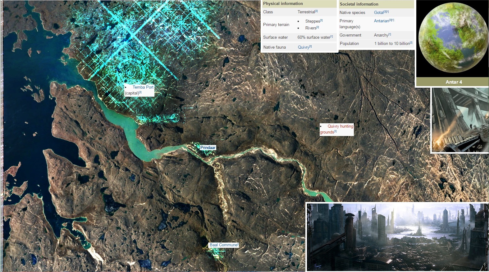The height and width of the screenshot is (272, 489).
Task: Click the red Quivry hunting grounds link
Action: 340,126
